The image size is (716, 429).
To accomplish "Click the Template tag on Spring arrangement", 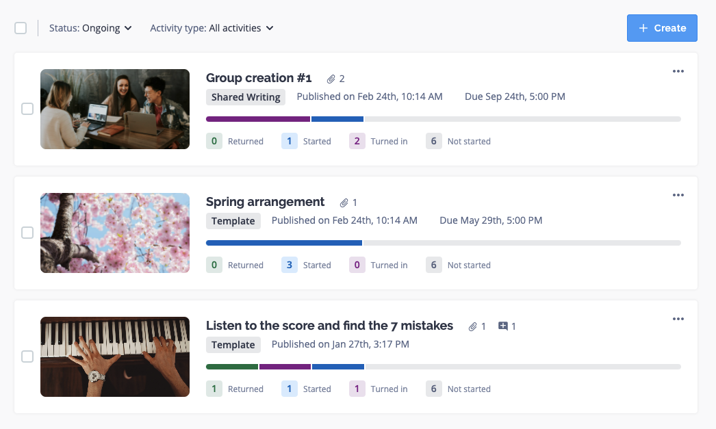I will coord(233,221).
